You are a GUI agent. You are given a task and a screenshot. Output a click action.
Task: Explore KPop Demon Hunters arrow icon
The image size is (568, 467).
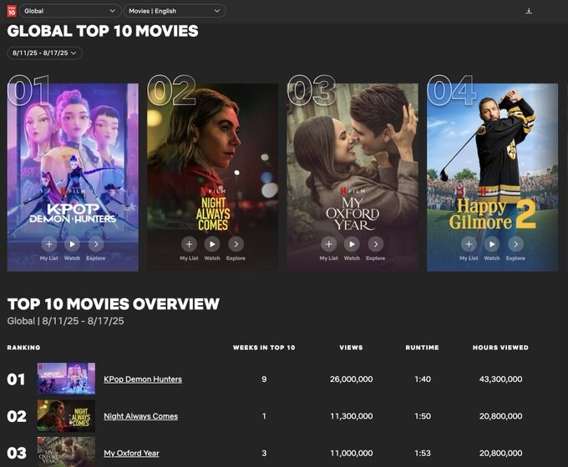(96, 244)
